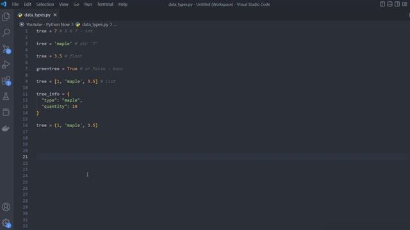Toggle the secondary side bar layout icon
The width and height of the screenshot is (410, 230).
click(397, 4)
